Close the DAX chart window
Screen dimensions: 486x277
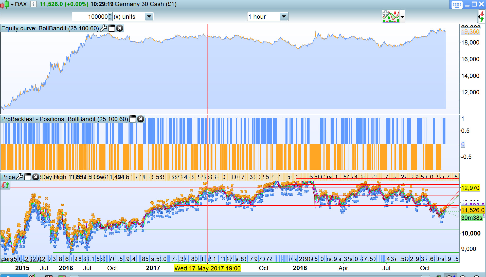pyautogui.click(x=481, y=4)
